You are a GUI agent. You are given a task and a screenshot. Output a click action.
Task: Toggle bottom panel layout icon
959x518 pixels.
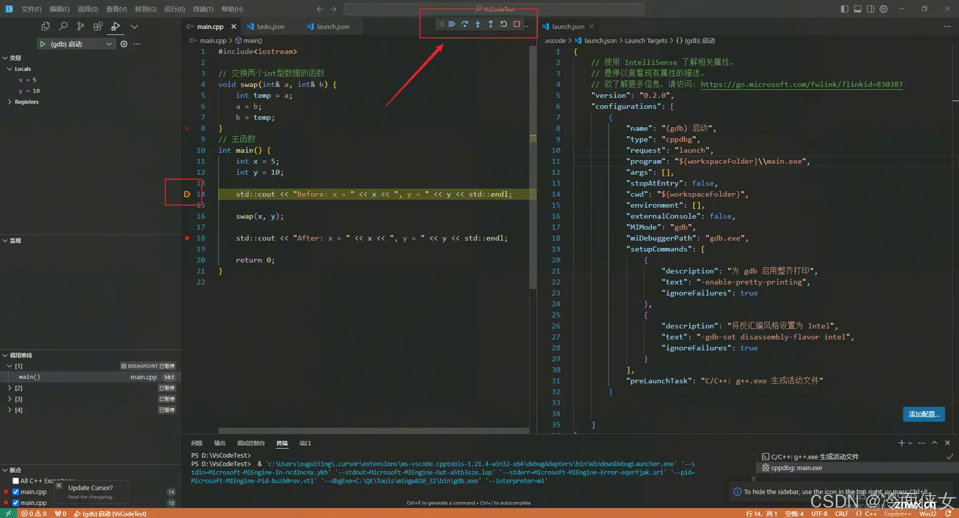[x=858, y=9]
